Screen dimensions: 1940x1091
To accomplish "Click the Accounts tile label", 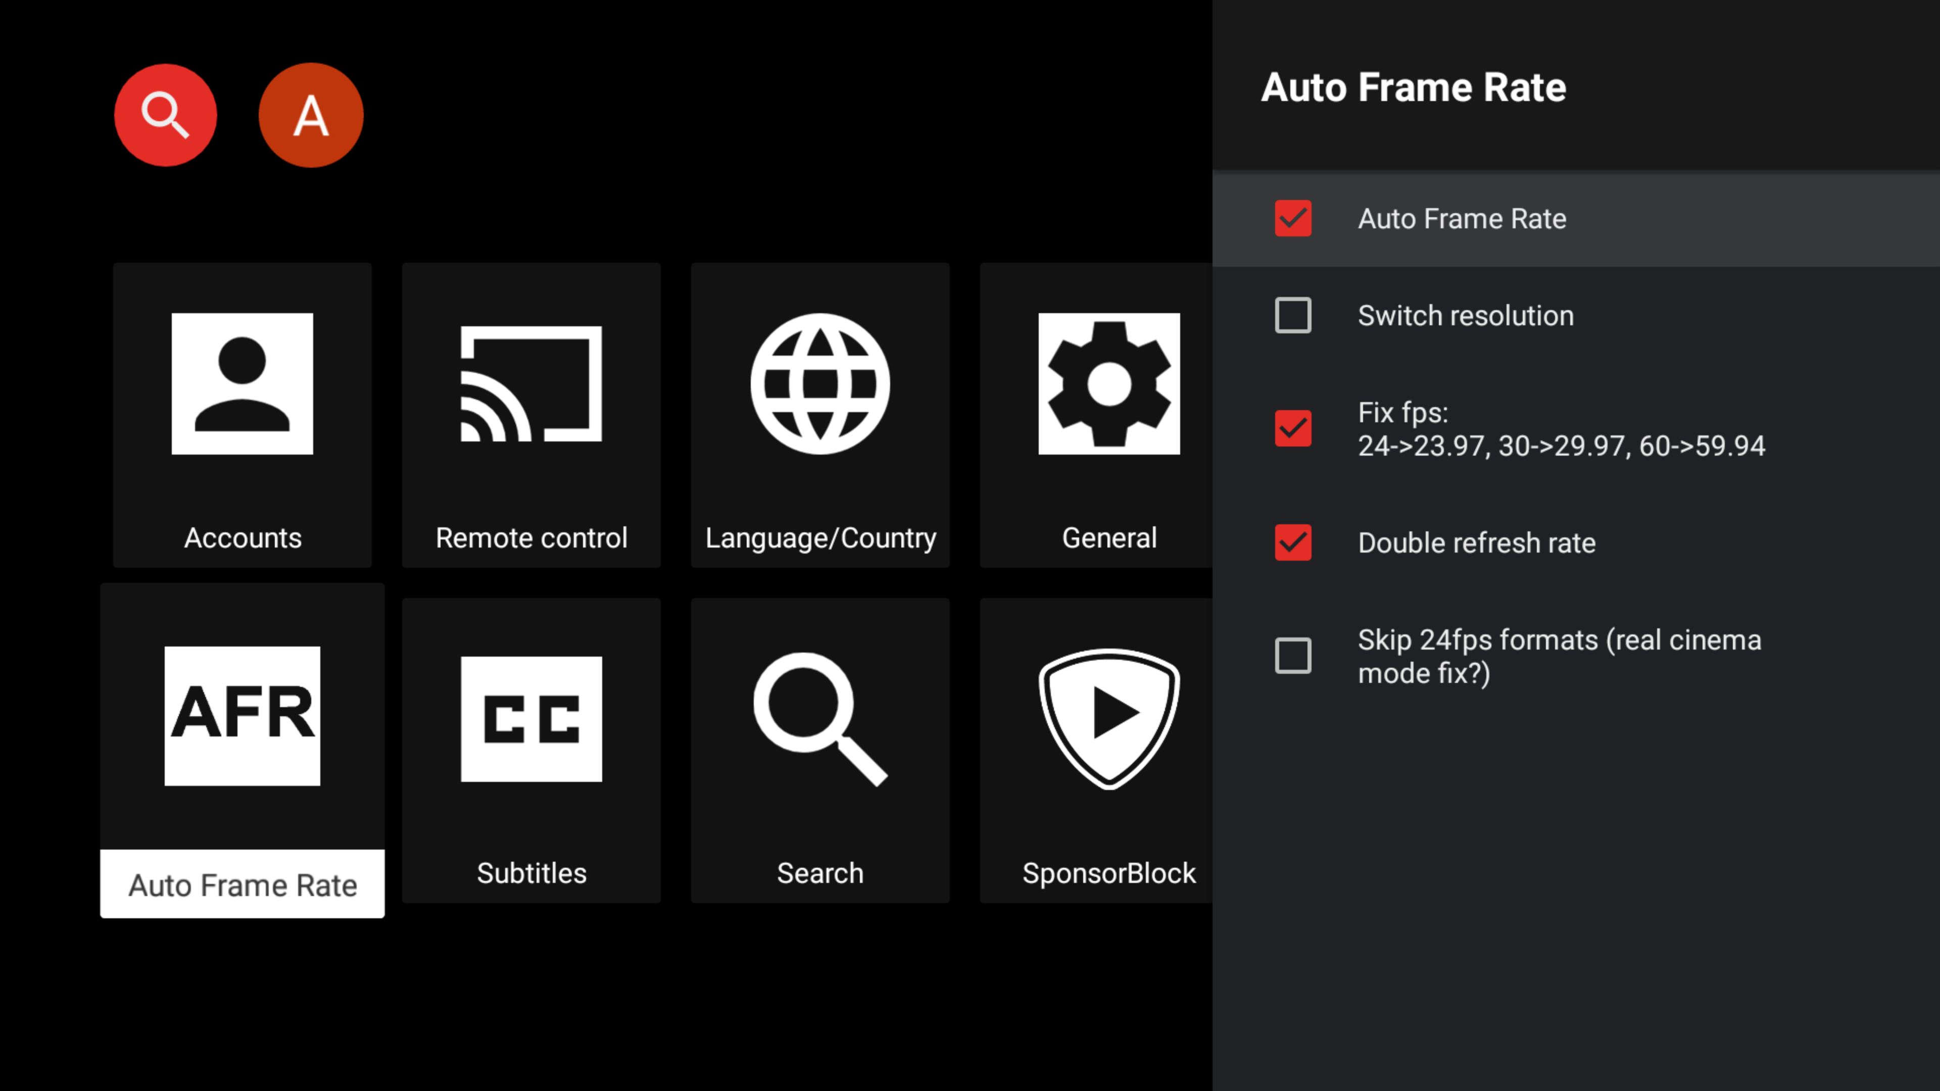I will (x=243, y=537).
